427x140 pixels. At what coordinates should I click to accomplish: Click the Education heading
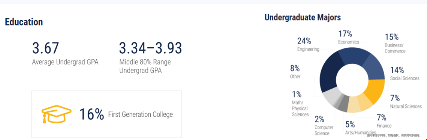point(24,22)
